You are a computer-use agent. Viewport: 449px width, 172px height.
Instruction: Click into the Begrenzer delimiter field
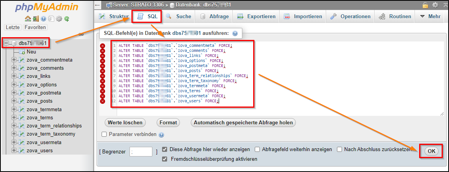(x=141, y=152)
